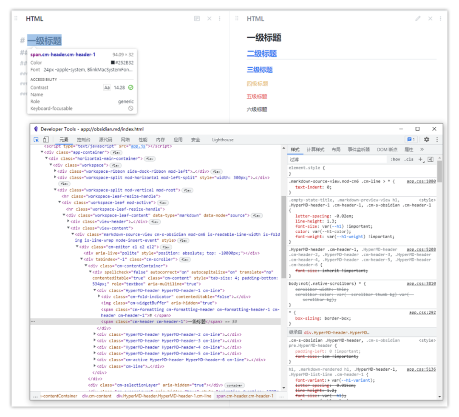Select the HyperMD-header-4 div row

point(168,347)
